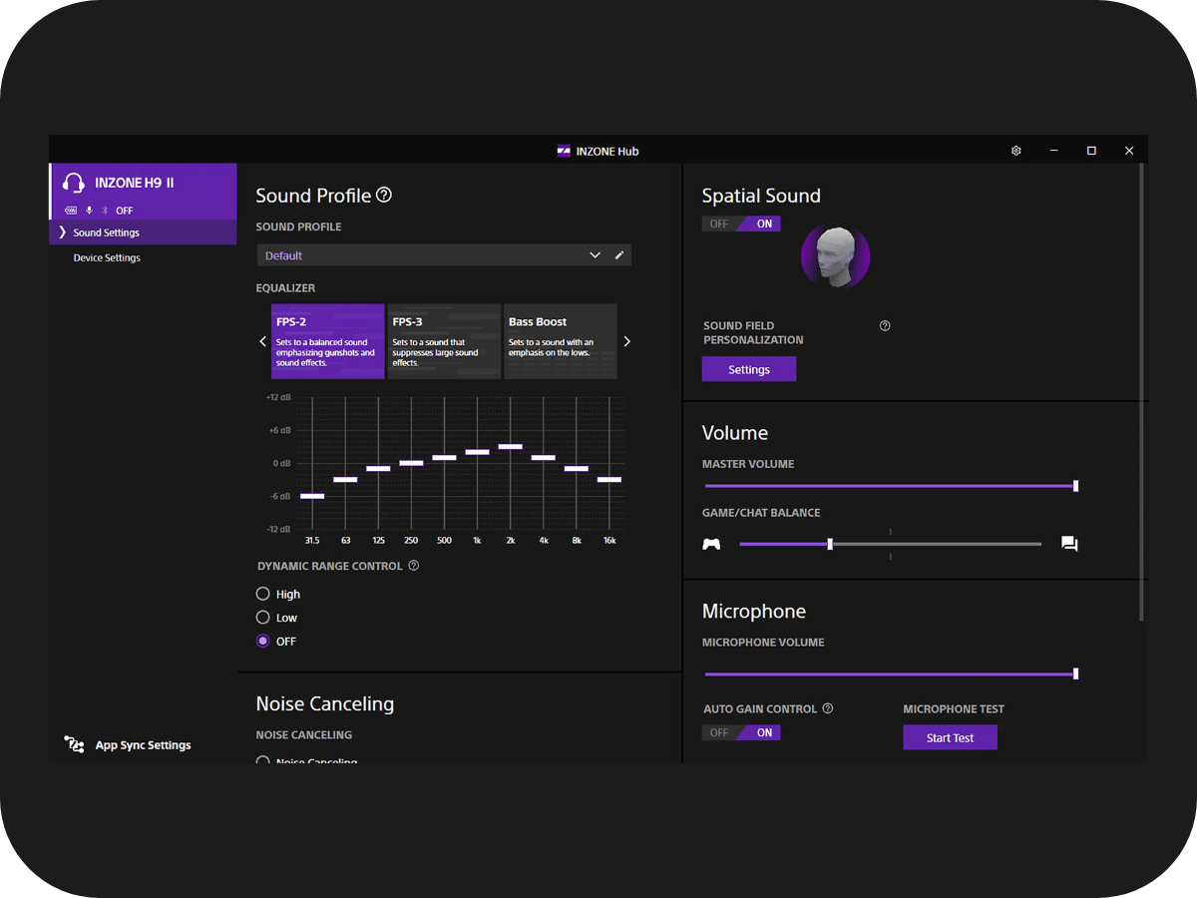Open Device Settings in sidebar
The image size is (1197, 898).
tap(107, 257)
